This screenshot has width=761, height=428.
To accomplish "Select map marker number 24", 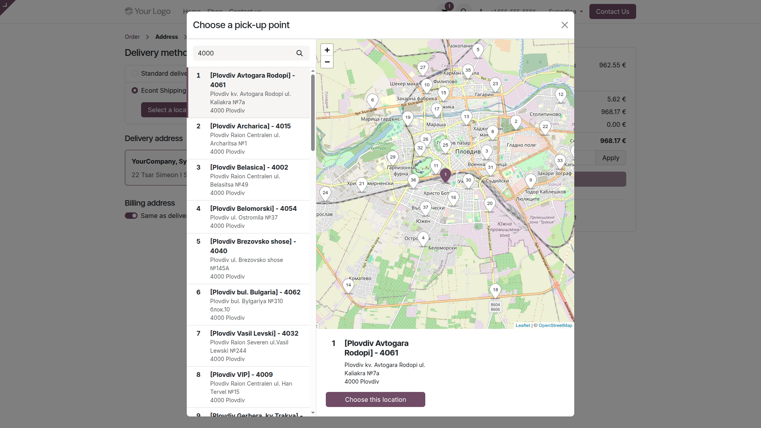I will (x=325, y=193).
